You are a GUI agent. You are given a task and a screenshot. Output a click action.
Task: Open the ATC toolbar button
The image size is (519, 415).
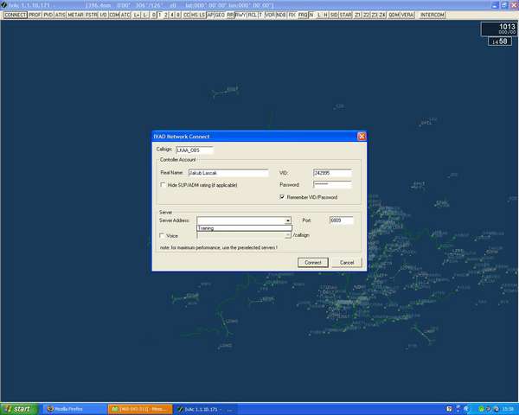(x=125, y=15)
